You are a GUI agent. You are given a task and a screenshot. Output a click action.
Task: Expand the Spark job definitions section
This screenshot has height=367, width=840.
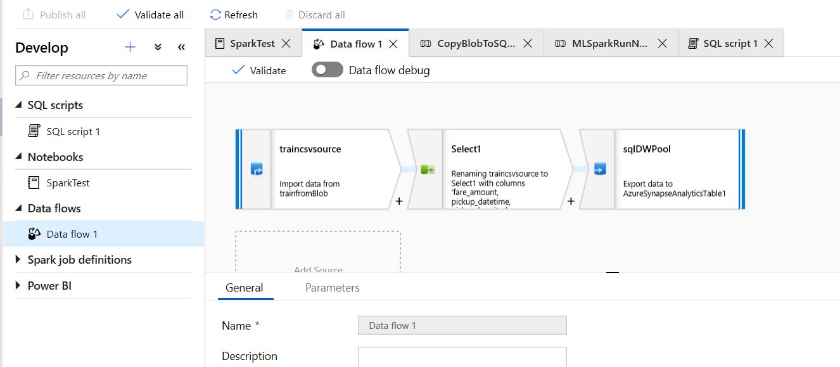point(18,260)
